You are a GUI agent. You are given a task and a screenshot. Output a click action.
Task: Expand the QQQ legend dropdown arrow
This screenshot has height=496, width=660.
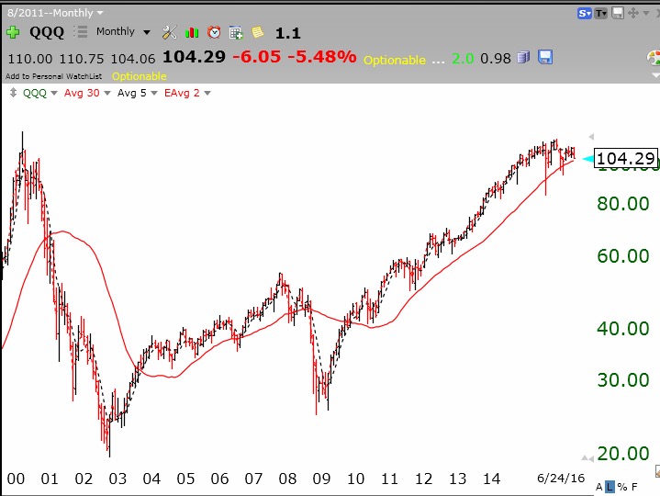pos(54,93)
